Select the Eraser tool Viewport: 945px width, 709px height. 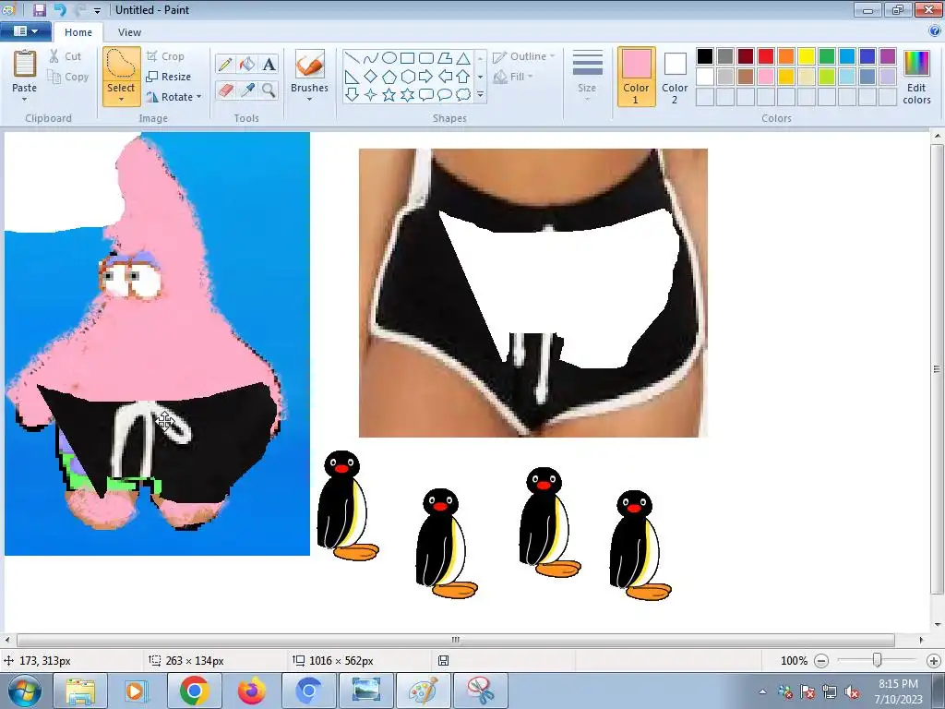(225, 90)
